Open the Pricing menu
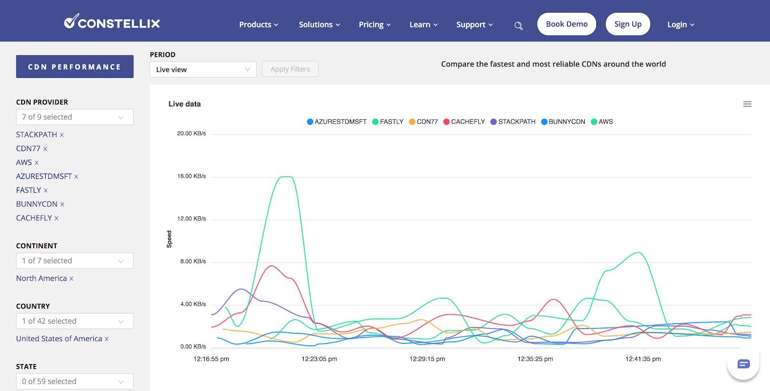This screenshot has width=770, height=391. (x=374, y=25)
